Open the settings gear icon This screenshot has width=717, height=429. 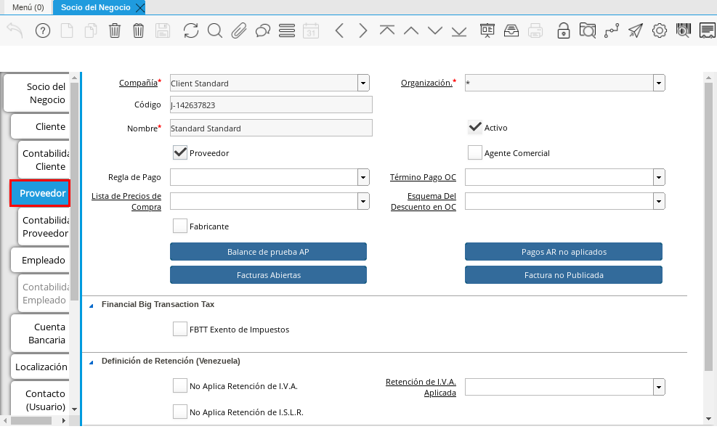click(x=659, y=30)
